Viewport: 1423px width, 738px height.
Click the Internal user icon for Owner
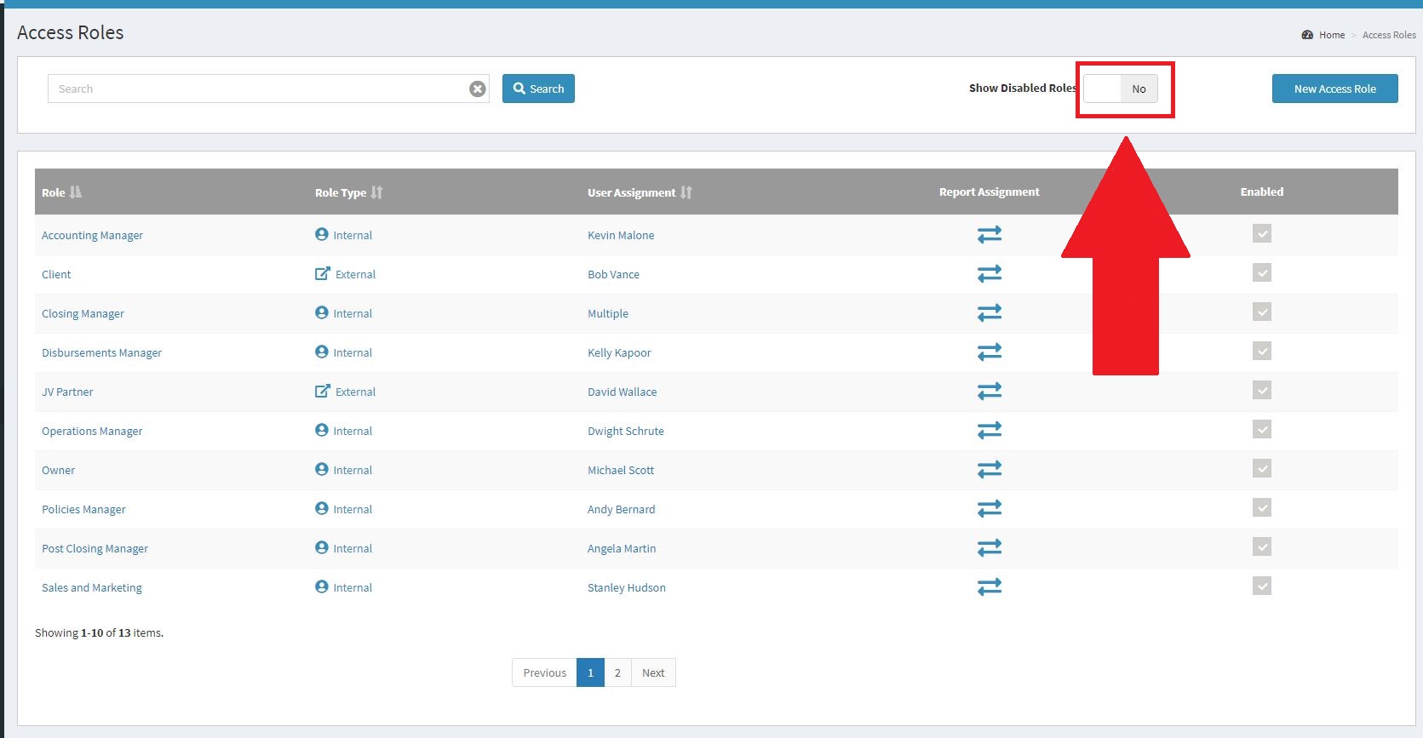[x=322, y=469]
